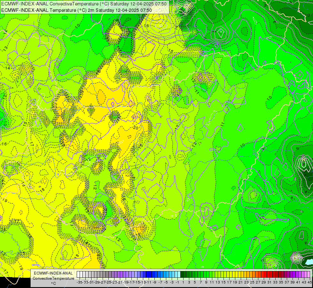Click the legend value -9
This screenshot has width=313, height=288.
click(154, 282)
